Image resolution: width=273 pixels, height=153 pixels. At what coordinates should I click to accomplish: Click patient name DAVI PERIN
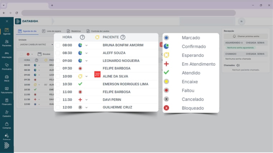click(112, 100)
